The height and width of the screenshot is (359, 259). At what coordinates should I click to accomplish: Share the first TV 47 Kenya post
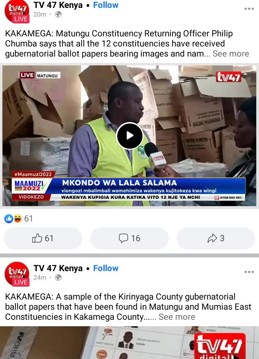pyautogui.click(x=216, y=238)
